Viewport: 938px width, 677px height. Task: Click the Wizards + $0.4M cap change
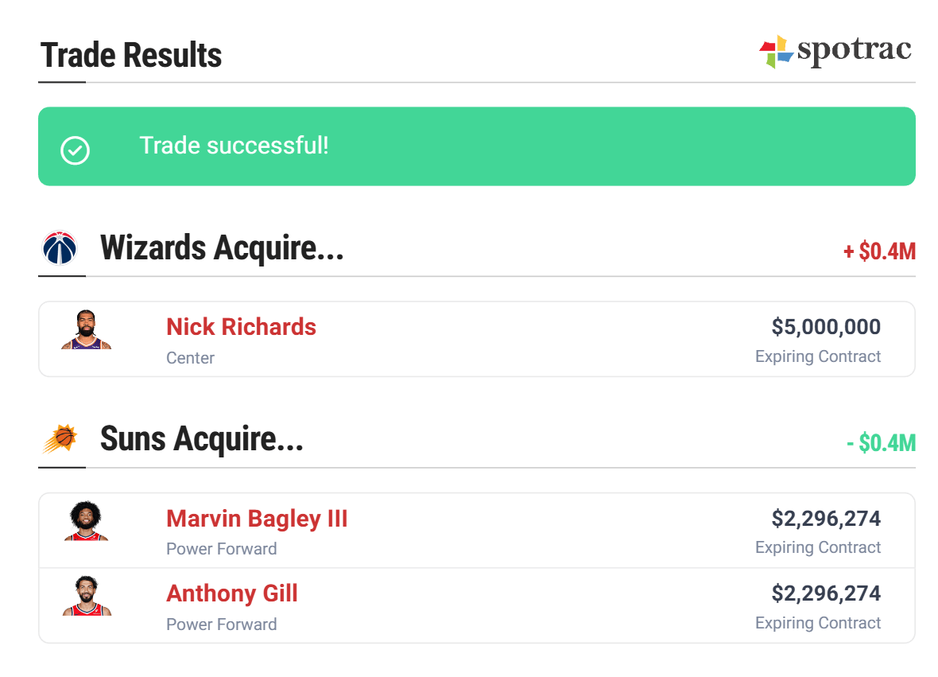(879, 252)
